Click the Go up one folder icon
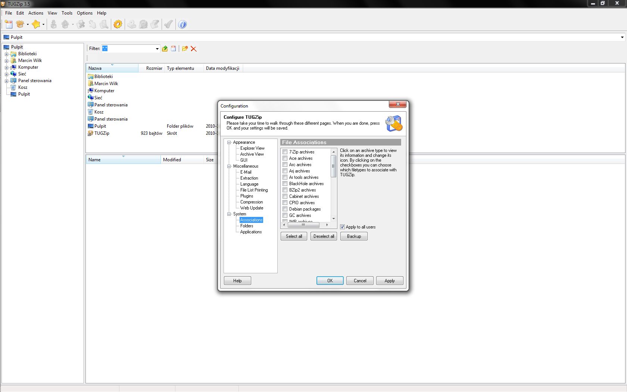 point(165,49)
